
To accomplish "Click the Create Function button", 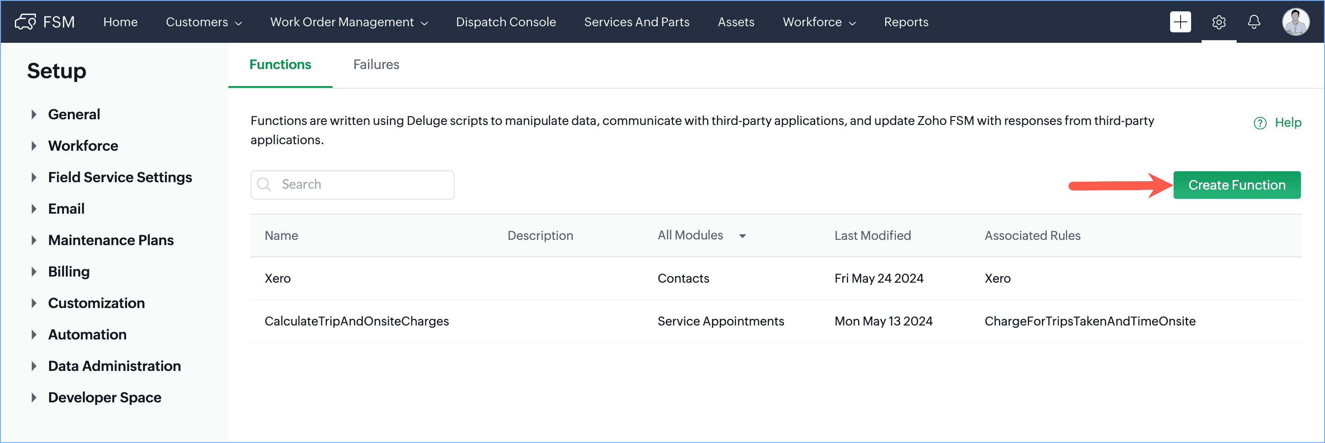I will point(1237,185).
